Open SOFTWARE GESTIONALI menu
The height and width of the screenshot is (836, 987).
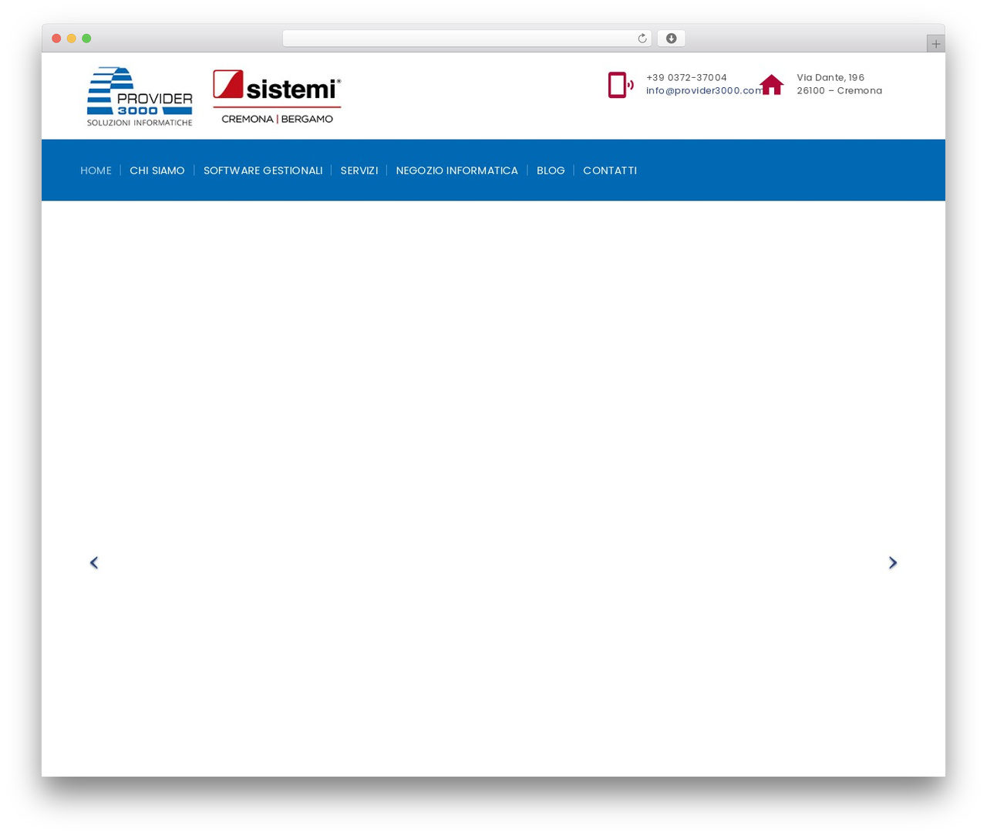pos(263,170)
